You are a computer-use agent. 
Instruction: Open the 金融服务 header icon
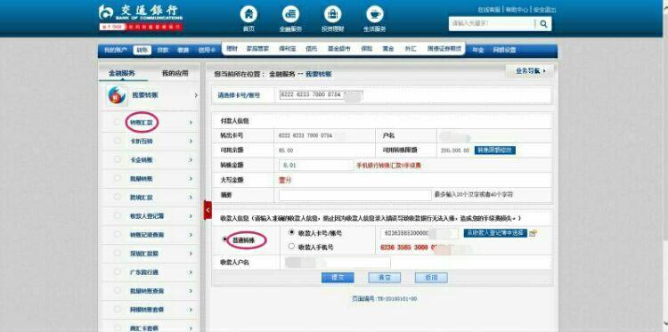tap(290, 14)
